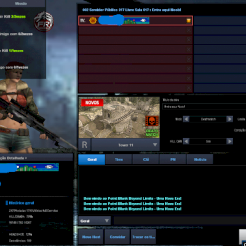246x246 pixels.
Task: Click the Trocar de ti... button
Action: (x=143, y=237)
